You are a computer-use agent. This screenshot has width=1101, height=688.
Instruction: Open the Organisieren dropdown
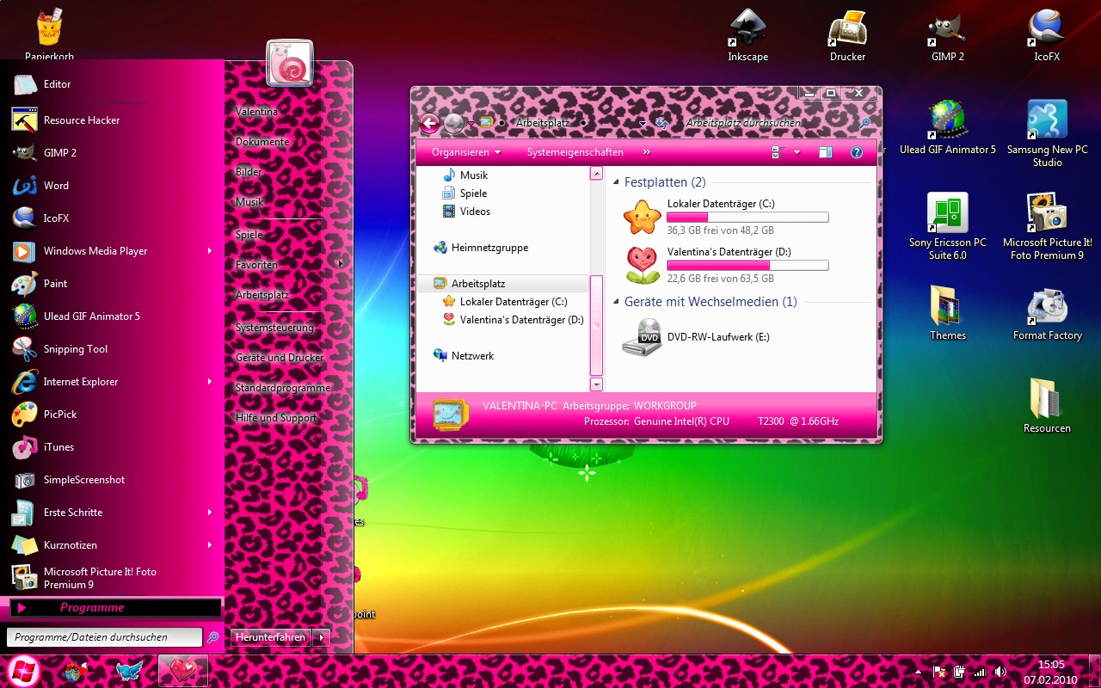464,151
